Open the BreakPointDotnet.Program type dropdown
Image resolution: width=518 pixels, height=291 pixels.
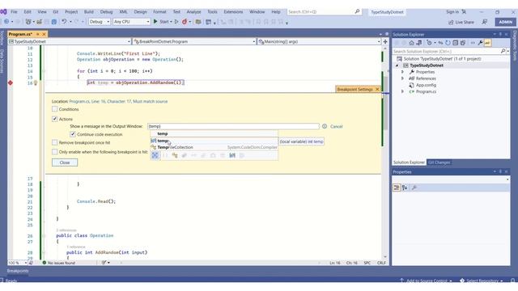[194, 41]
